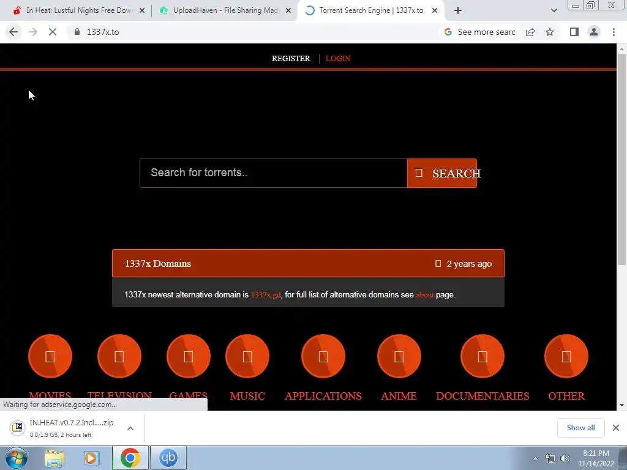Viewport: 627px width, 470px height.
Task: Expand the tab search dropdown arrow
Action: click(554, 10)
